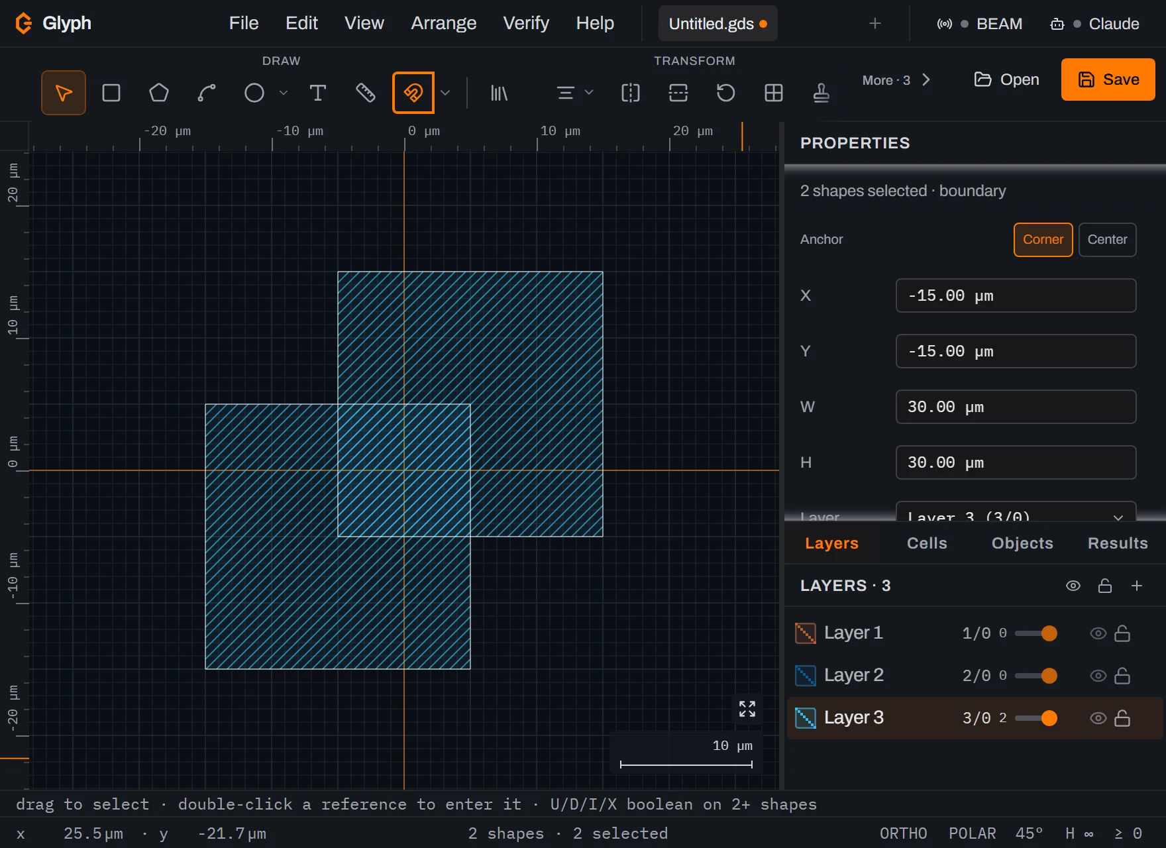Click Layer 3 color swatch
Screen dimensions: 1166x848
pyautogui.click(x=806, y=718)
